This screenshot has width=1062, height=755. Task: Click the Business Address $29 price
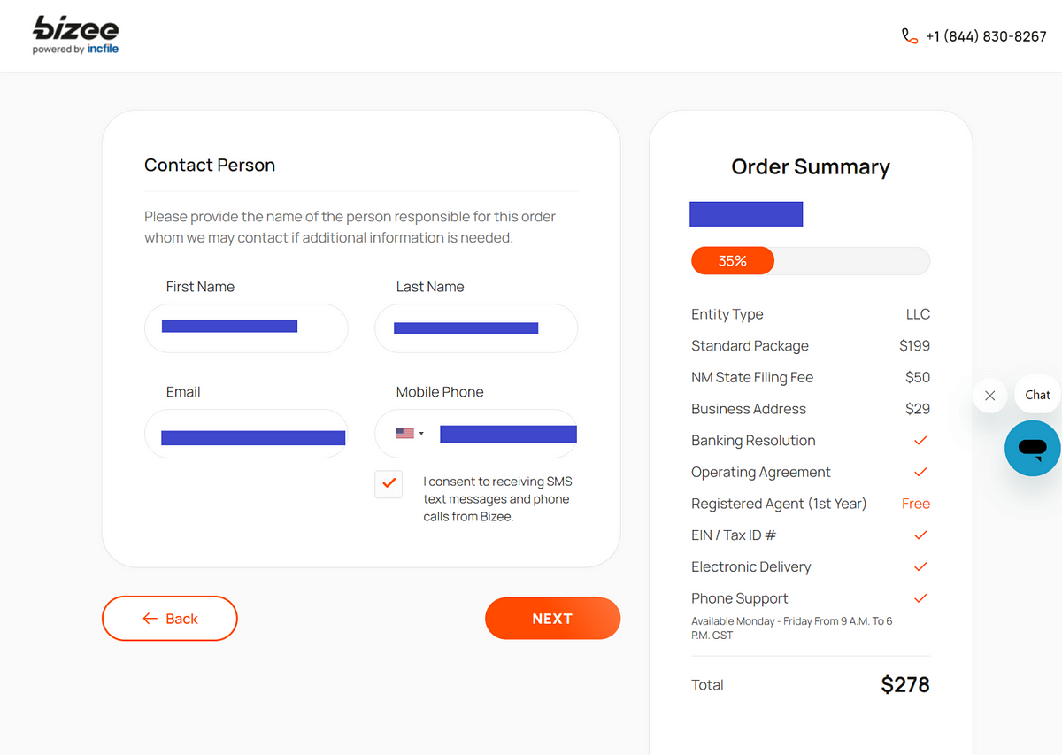pos(918,409)
